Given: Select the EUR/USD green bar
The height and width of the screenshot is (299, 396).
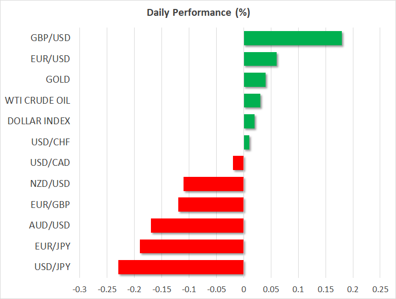Looking at the screenshot, I should pos(260,59).
